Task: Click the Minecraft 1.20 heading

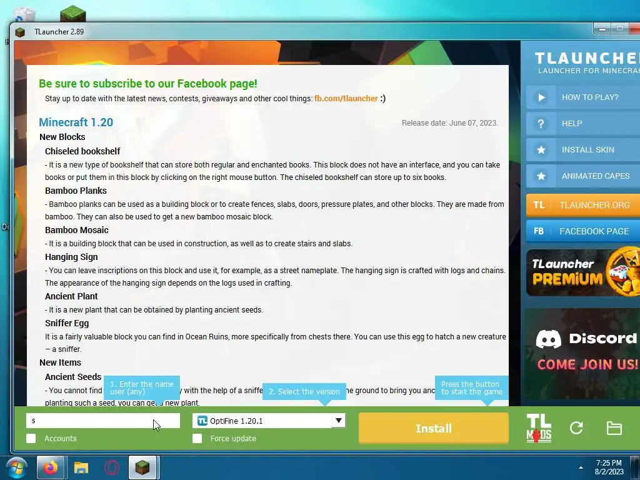Action: pos(76,122)
